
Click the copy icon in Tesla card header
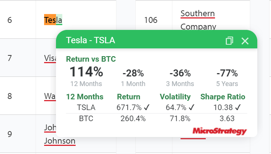tap(229, 41)
